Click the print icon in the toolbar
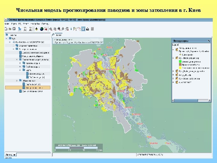 click(x=87, y=29)
